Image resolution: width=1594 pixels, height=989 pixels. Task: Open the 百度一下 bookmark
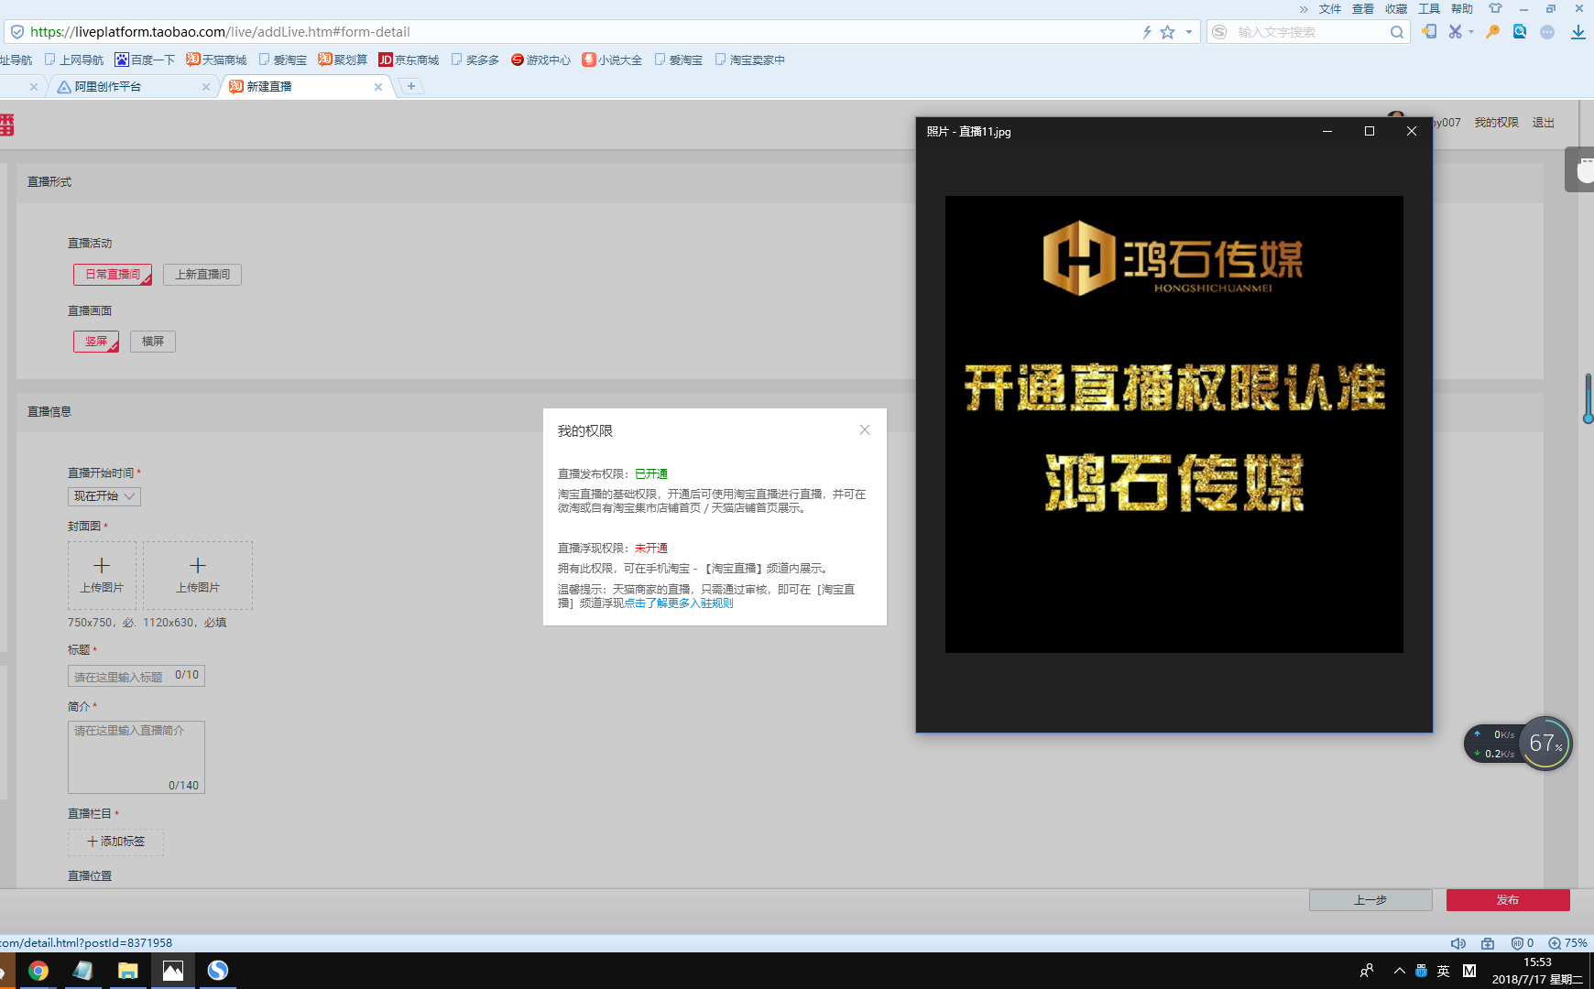(x=145, y=60)
